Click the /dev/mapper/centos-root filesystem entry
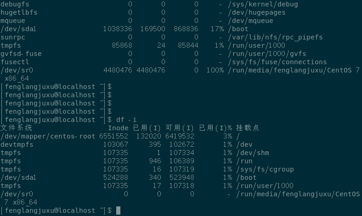This screenshot has width=362, height=216. [x=48, y=136]
